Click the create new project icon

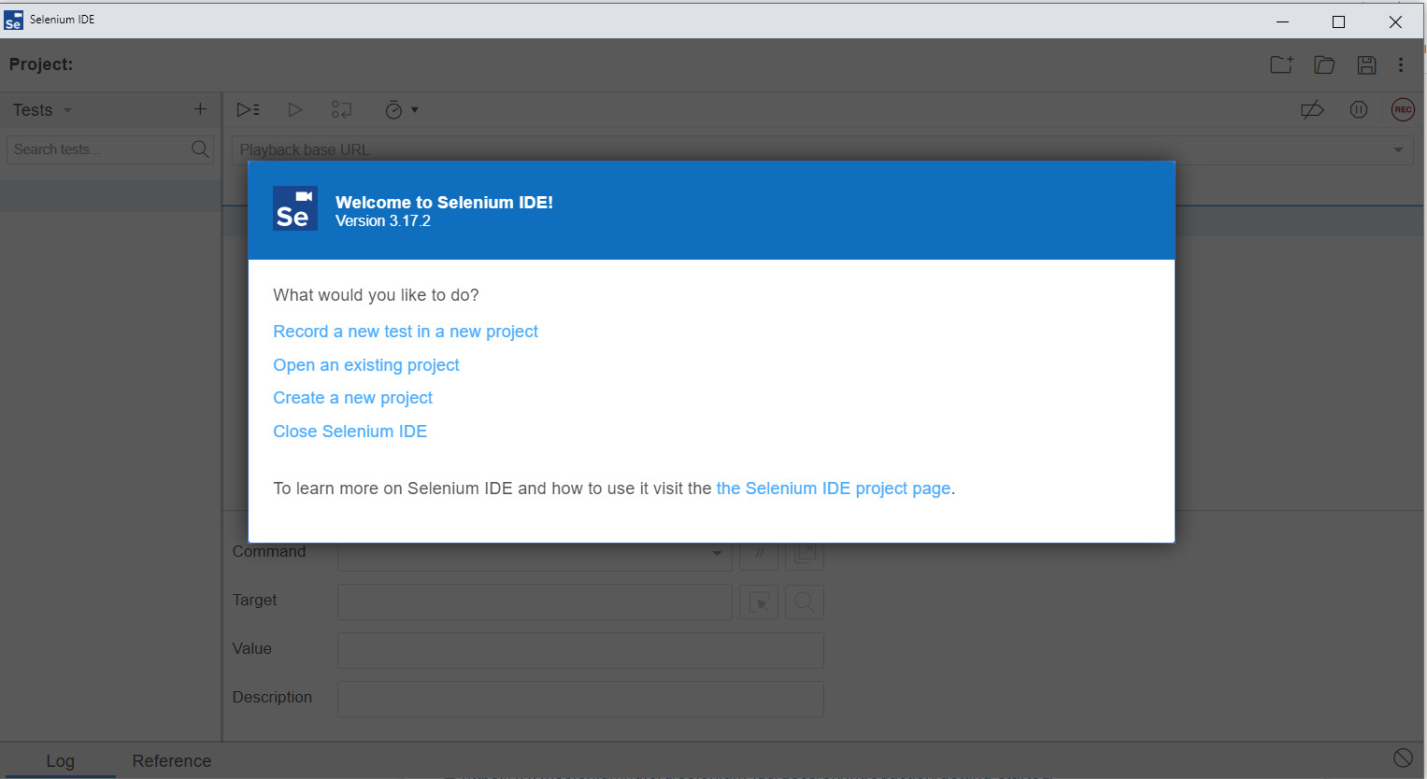pyautogui.click(x=1281, y=64)
